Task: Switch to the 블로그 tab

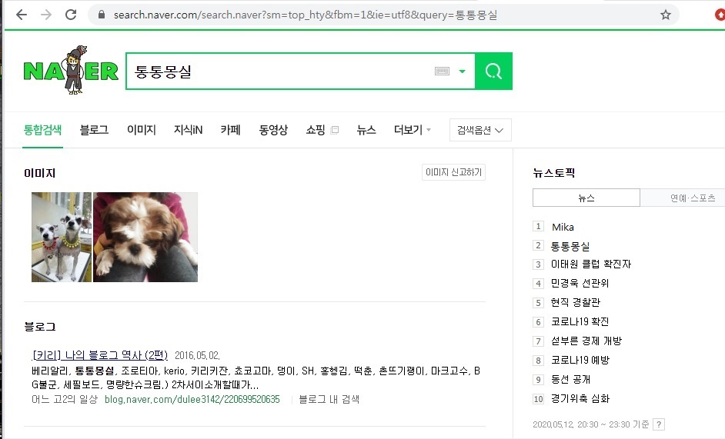Action: (95, 130)
